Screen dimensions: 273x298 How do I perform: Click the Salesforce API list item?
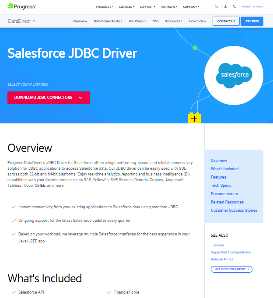pyautogui.click(x=31, y=292)
